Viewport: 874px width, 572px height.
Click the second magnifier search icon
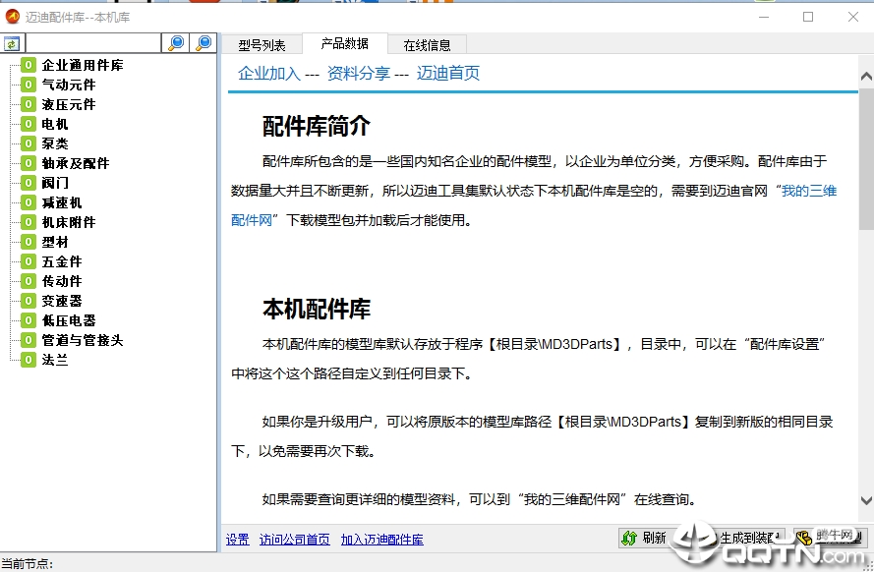[204, 43]
